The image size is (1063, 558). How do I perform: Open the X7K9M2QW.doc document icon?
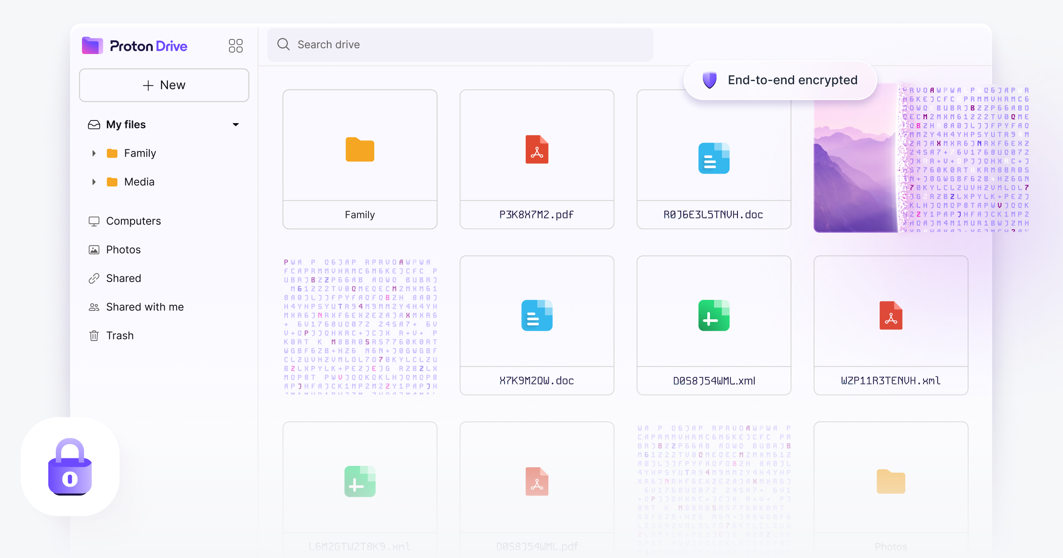pyautogui.click(x=537, y=315)
